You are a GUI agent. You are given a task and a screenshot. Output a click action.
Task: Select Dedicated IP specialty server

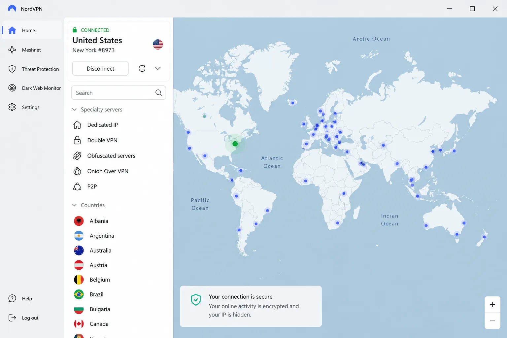(x=119, y=125)
